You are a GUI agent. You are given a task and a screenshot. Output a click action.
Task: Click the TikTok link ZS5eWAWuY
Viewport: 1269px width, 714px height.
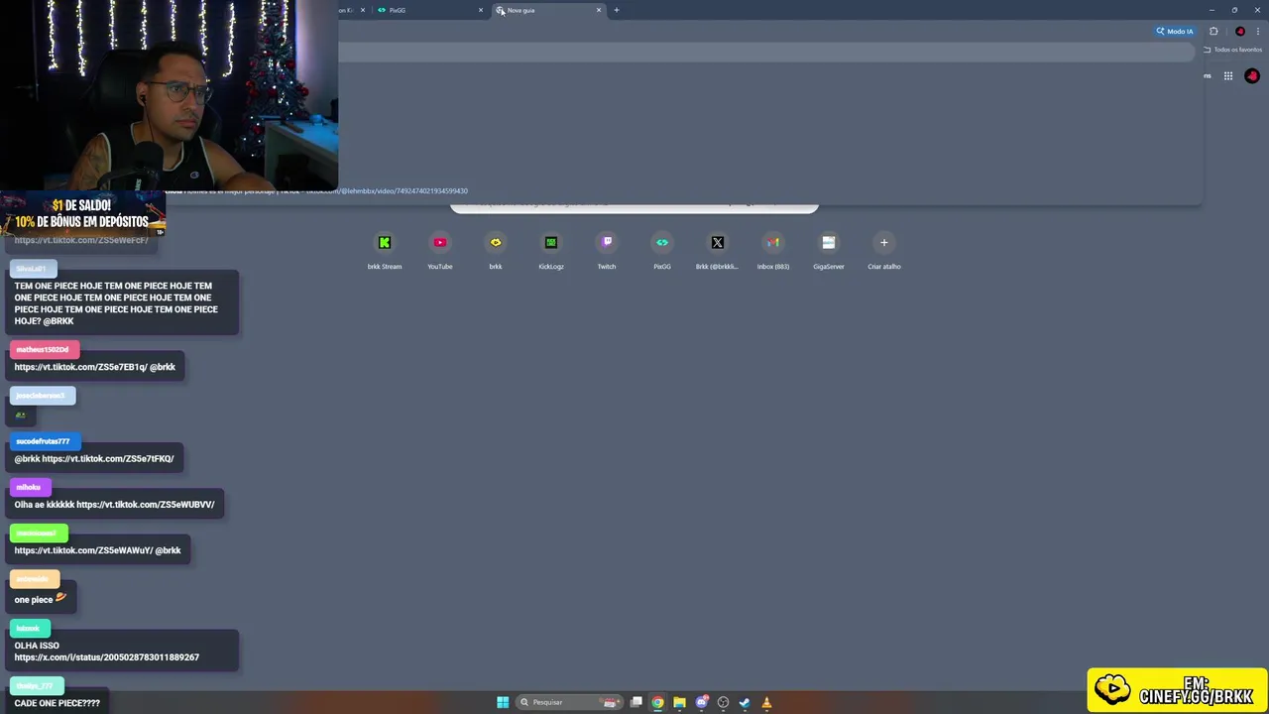pyautogui.click(x=83, y=550)
